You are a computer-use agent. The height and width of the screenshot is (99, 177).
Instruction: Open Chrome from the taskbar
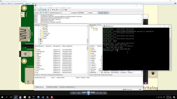coord(29,97)
